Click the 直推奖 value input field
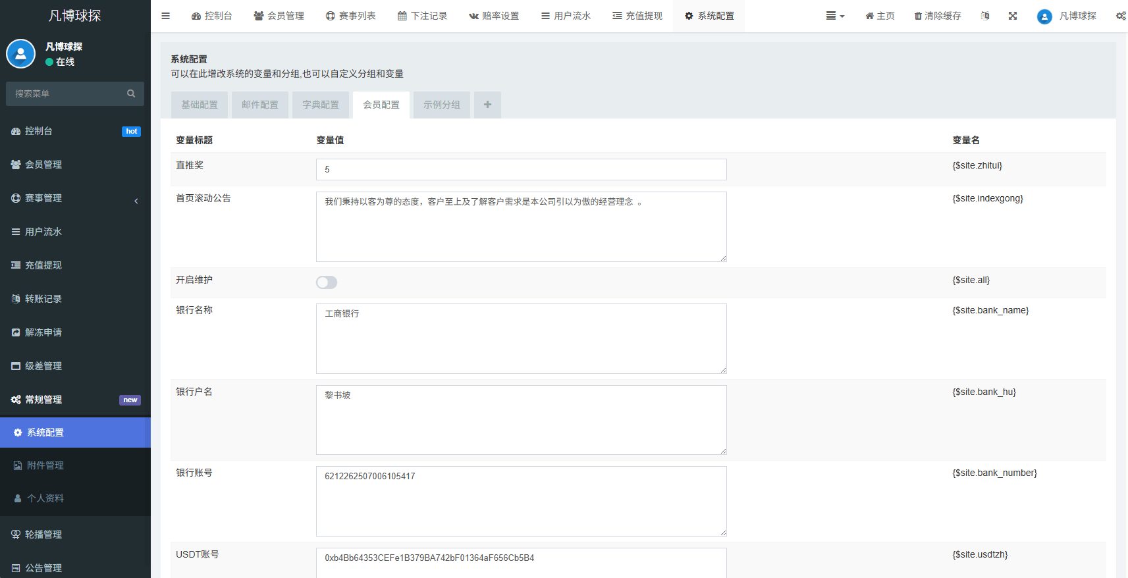This screenshot has width=1128, height=578. coord(522,169)
